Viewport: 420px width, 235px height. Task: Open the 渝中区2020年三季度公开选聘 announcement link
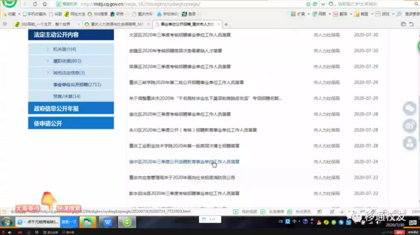184,162
